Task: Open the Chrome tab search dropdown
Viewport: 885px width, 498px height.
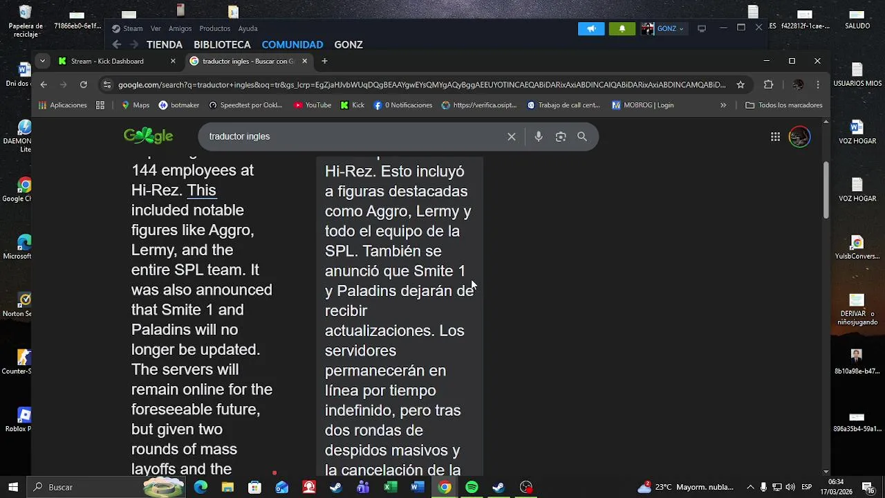Action: [42, 61]
